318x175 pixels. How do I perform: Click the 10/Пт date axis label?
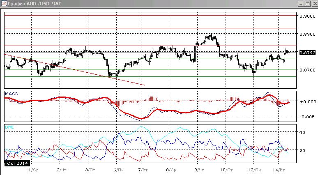(x=226, y=170)
